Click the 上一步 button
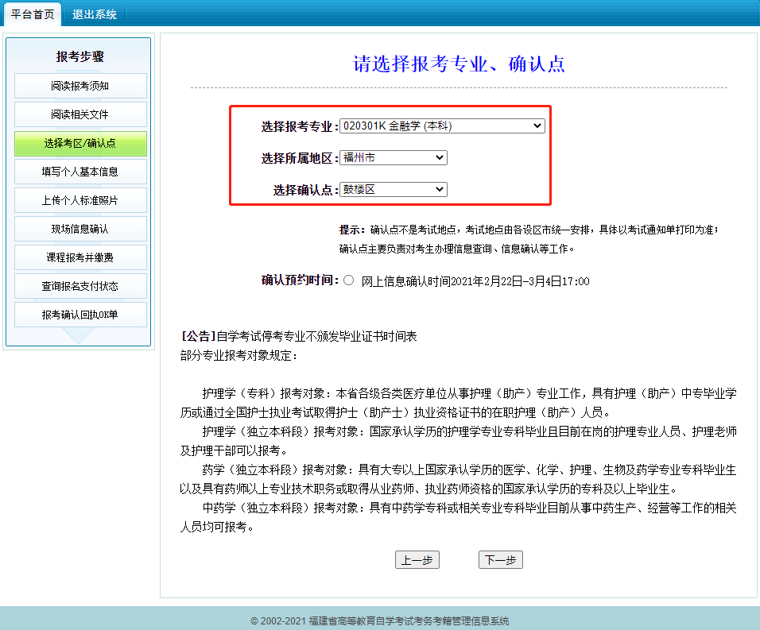Image resolution: width=760 pixels, height=630 pixels. pos(417,560)
